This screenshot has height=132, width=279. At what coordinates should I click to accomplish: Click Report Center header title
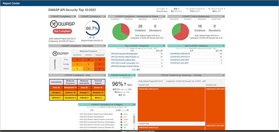tap(11, 3)
